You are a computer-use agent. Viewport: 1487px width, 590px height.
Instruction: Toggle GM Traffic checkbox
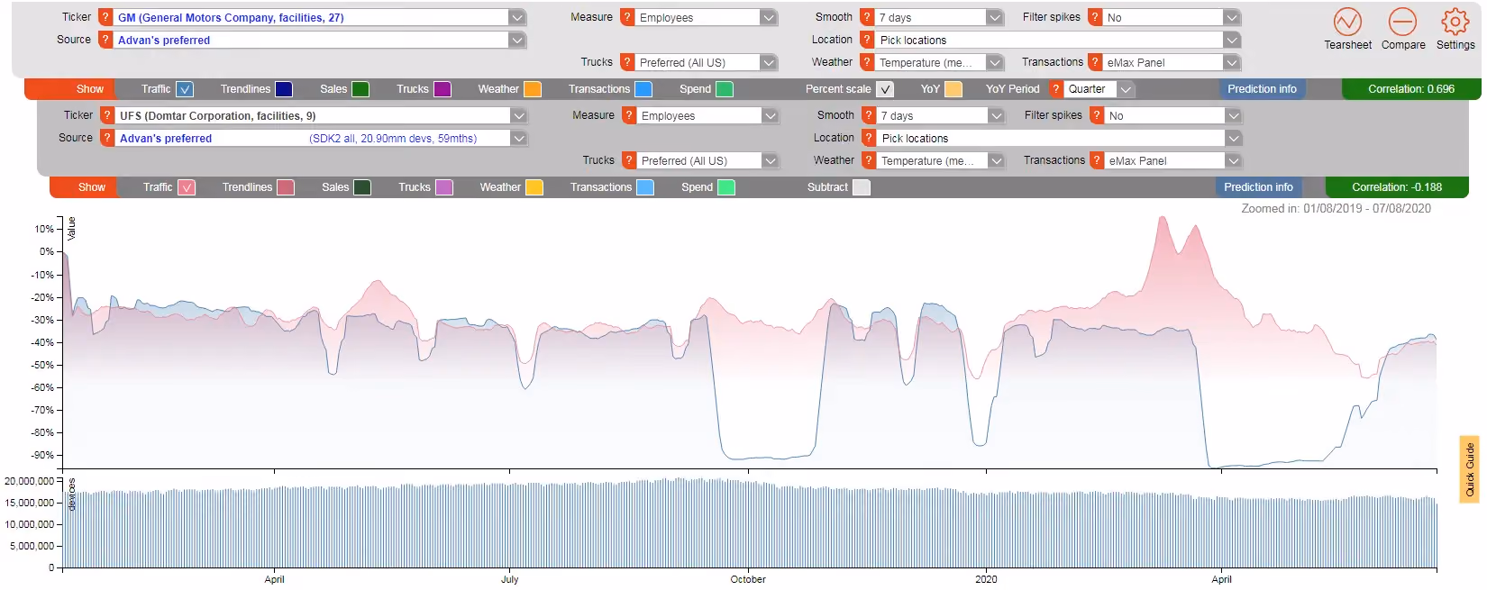pos(185,89)
